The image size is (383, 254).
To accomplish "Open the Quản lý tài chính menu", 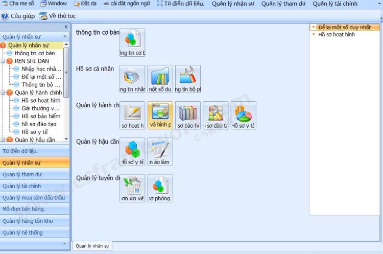I will (x=335, y=4).
